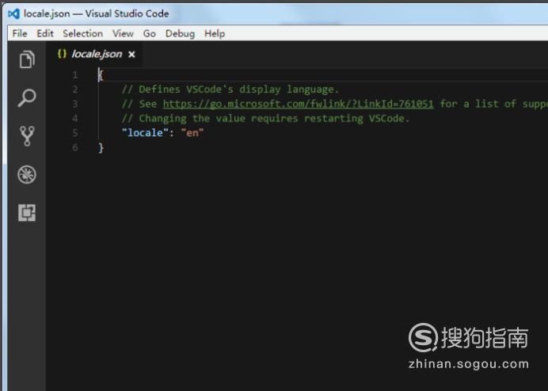
Task: Place cursor at opening brace on line 1
Action: point(101,75)
